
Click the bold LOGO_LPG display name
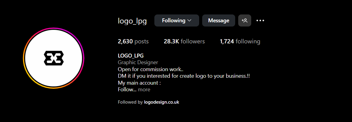pos(130,56)
